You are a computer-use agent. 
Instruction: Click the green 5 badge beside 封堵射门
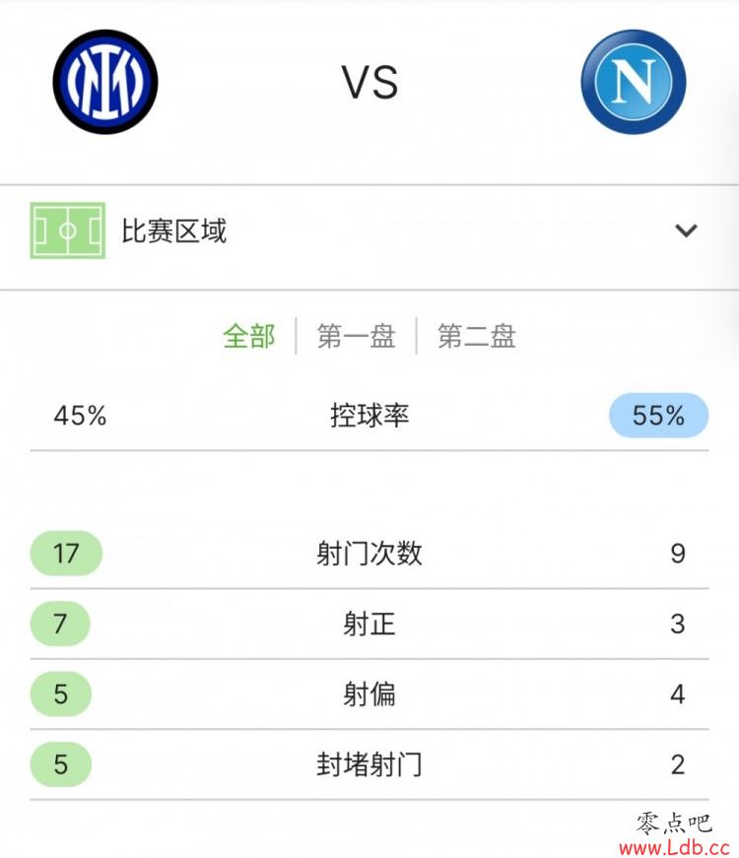click(x=60, y=763)
